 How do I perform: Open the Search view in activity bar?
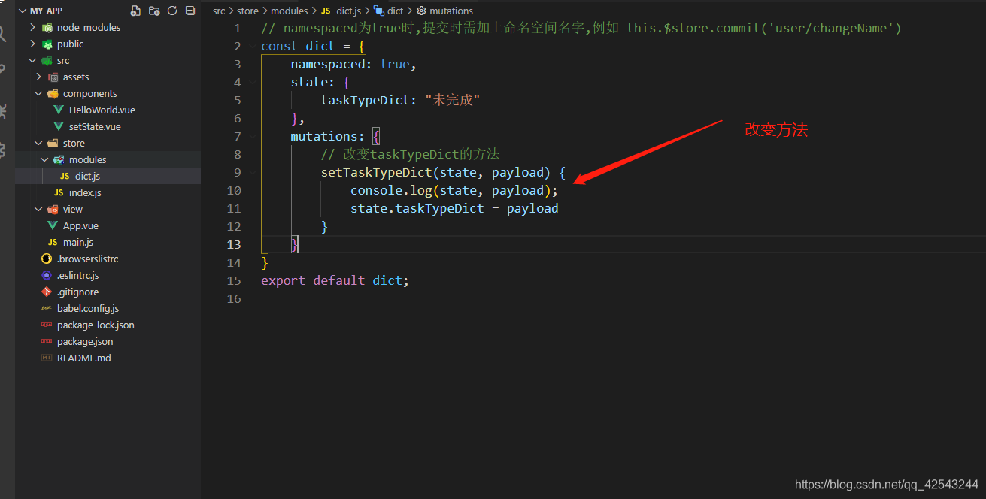point(3,34)
